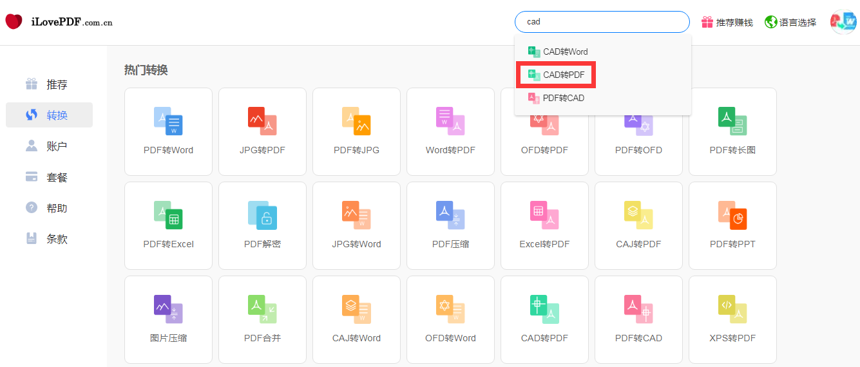Open the PDF压缩 compression tool
Viewport: 860px width, 367px height.
tap(450, 225)
